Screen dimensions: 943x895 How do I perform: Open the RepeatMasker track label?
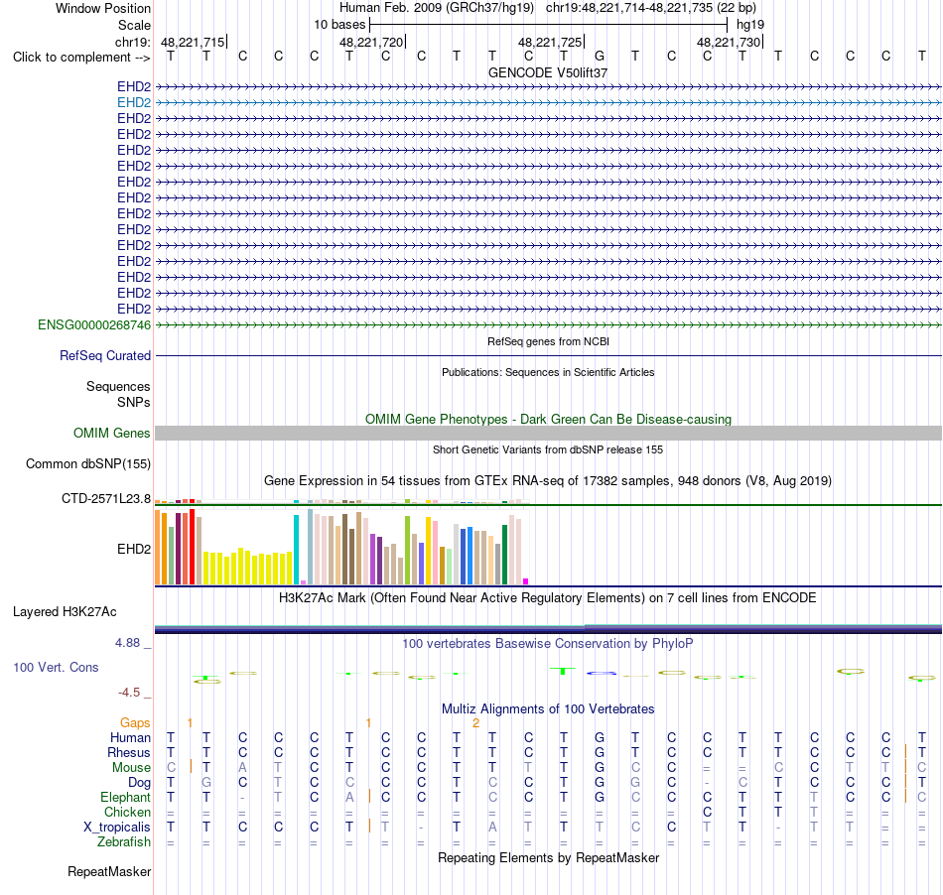pos(109,871)
